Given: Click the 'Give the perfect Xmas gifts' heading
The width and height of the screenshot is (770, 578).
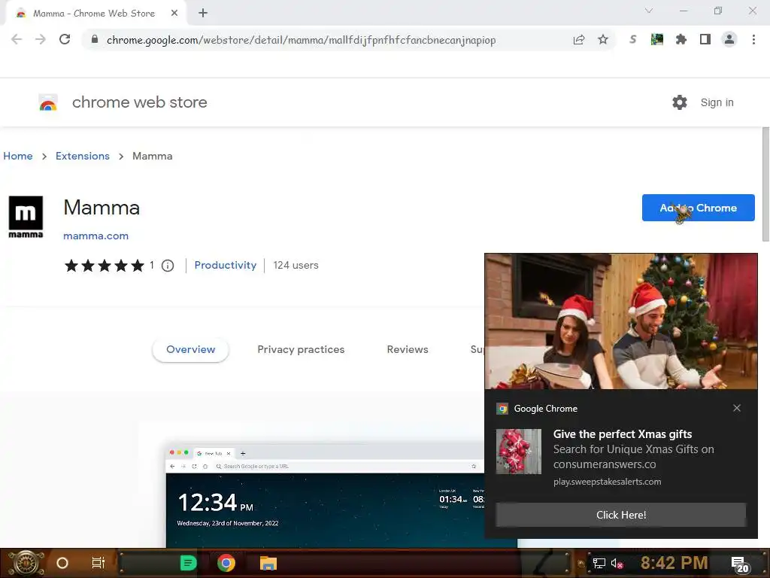Looking at the screenshot, I should (623, 434).
